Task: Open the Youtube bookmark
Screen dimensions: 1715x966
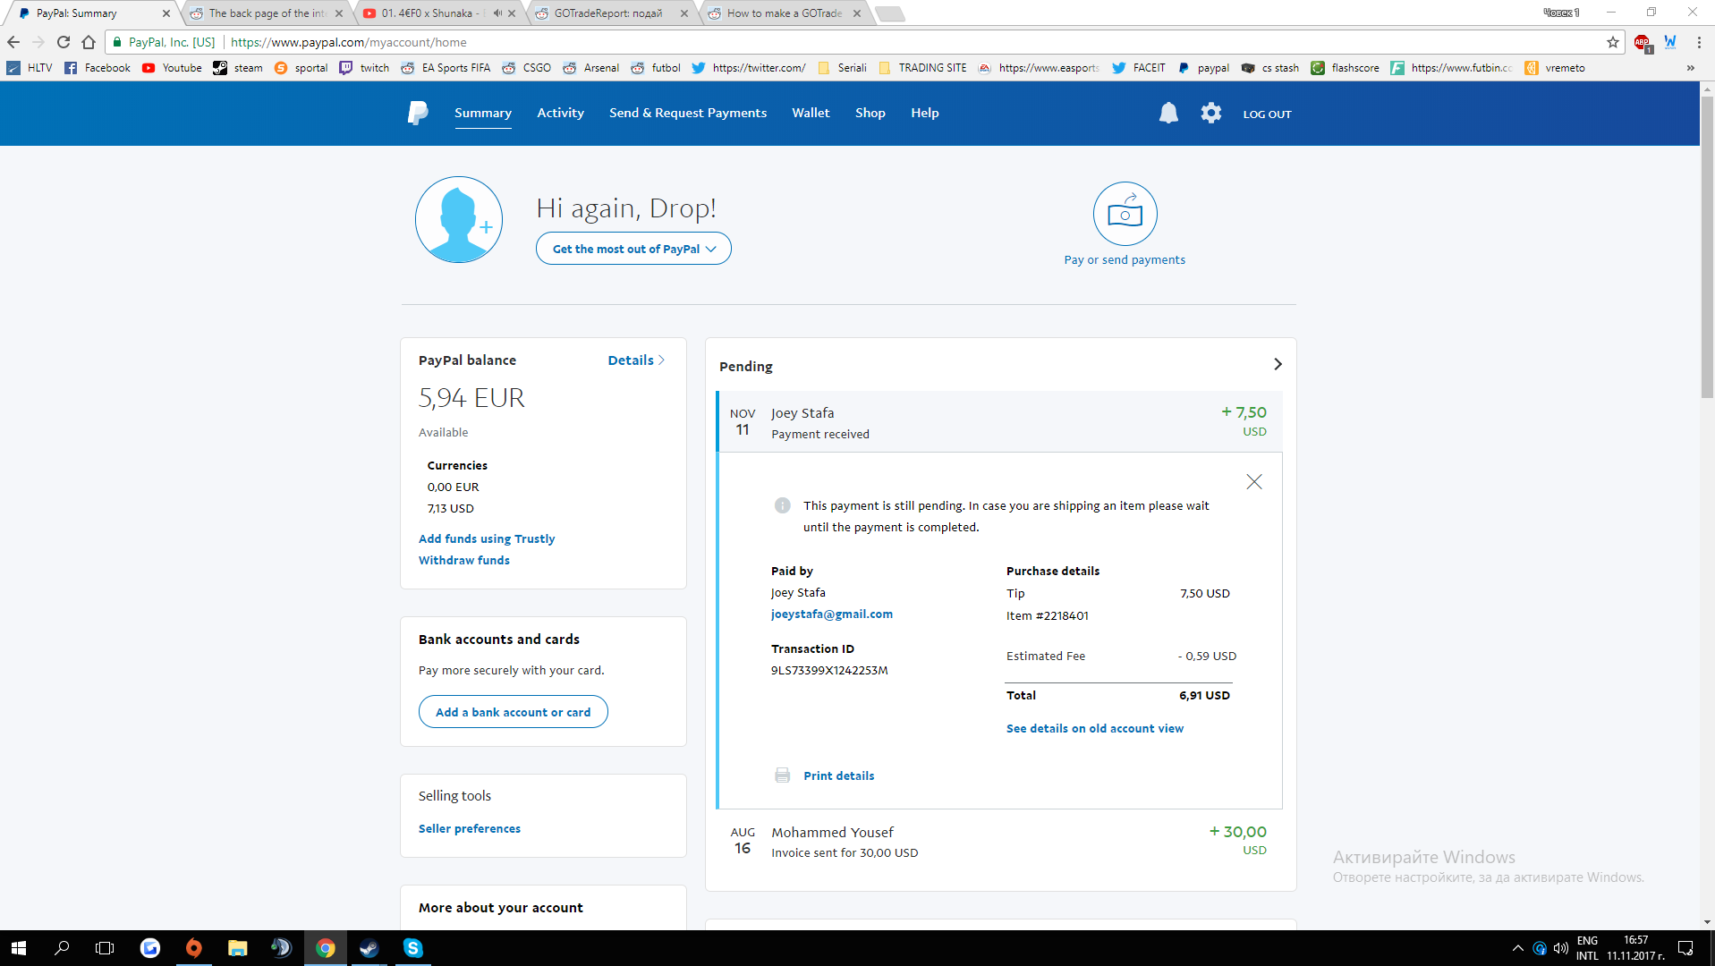Action: coord(172,68)
